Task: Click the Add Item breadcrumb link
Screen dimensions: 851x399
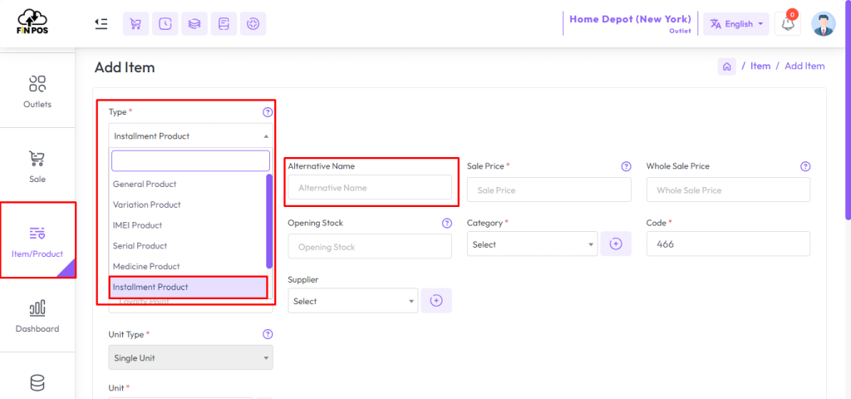Action: [x=804, y=66]
